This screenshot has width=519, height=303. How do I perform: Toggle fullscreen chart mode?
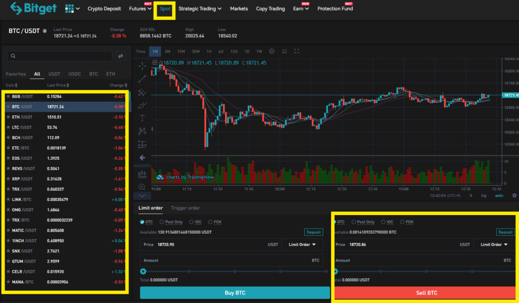point(296,51)
